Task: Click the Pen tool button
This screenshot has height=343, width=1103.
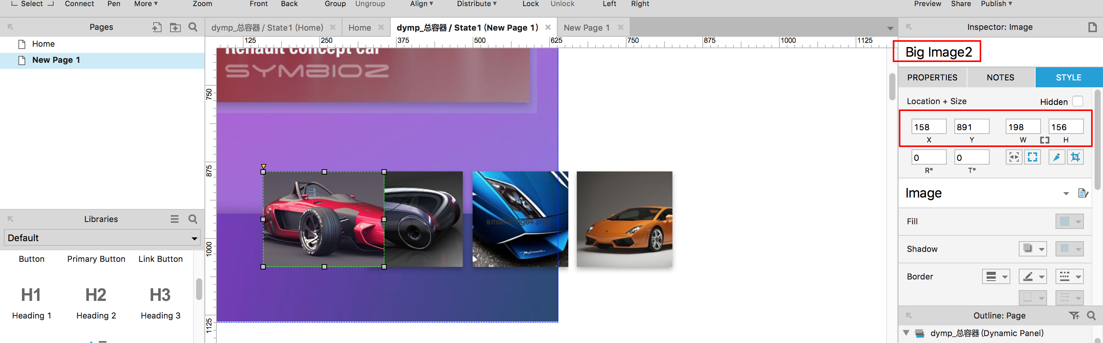Action: [113, 4]
